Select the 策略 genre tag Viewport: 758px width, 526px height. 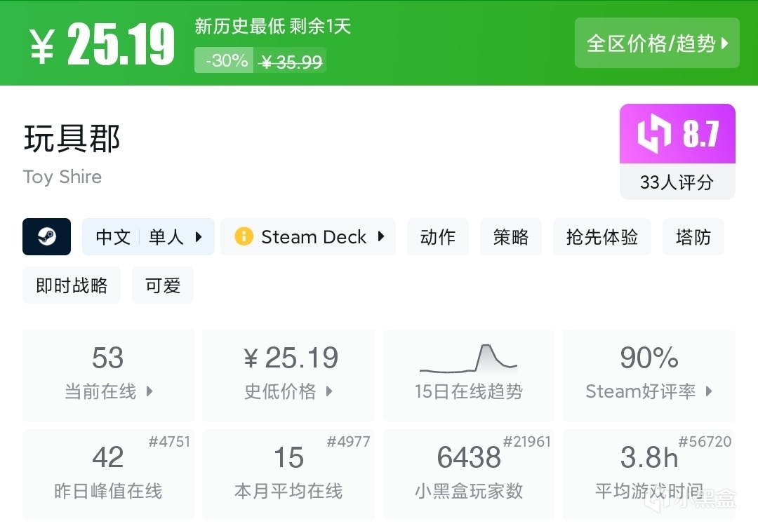(511, 237)
